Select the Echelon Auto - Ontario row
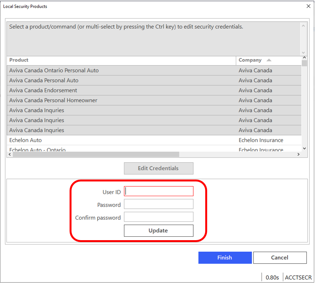The height and width of the screenshot is (283, 315). tap(154, 149)
